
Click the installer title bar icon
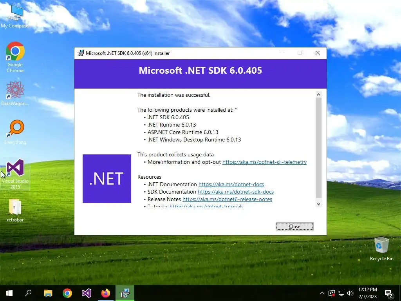[81, 53]
